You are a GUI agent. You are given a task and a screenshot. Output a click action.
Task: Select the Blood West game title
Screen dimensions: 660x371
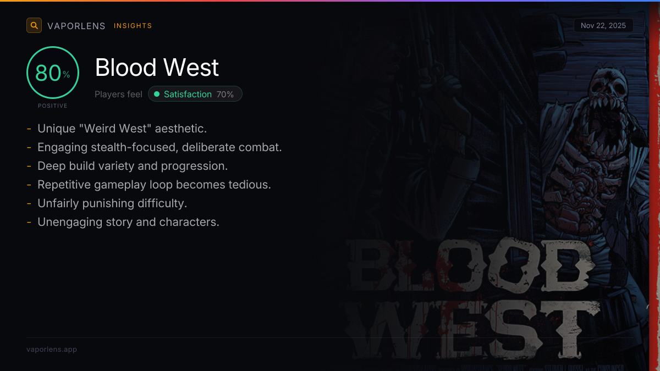(x=157, y=68)
